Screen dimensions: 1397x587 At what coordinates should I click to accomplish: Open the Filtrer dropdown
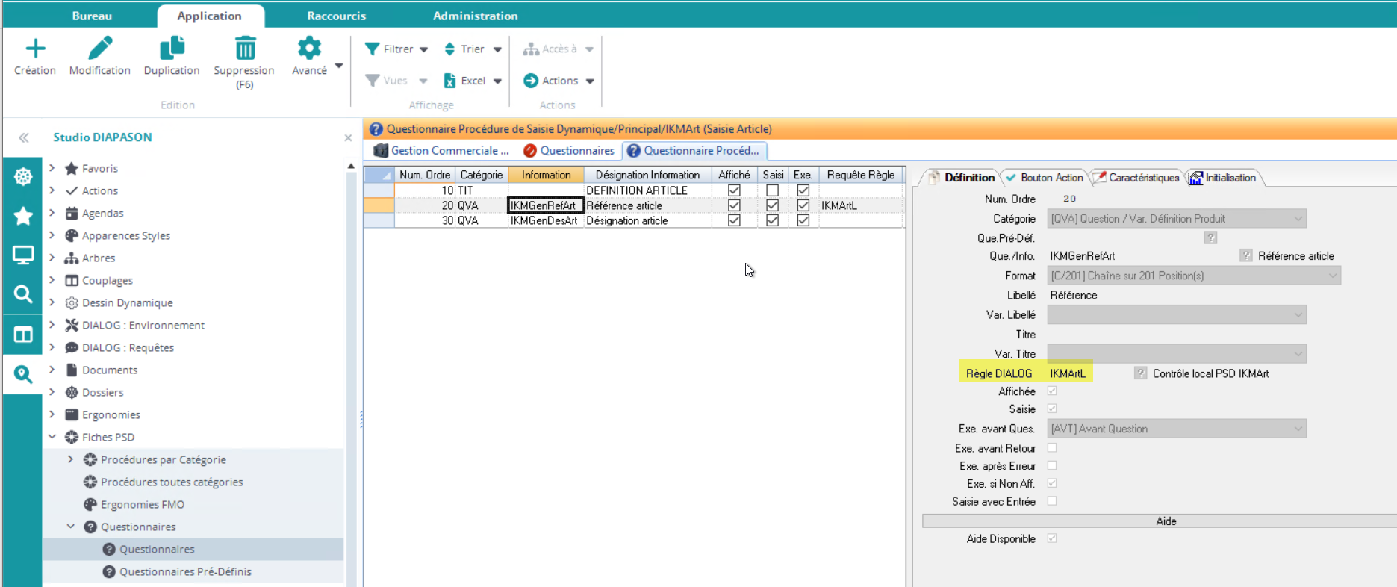[396, 49]
